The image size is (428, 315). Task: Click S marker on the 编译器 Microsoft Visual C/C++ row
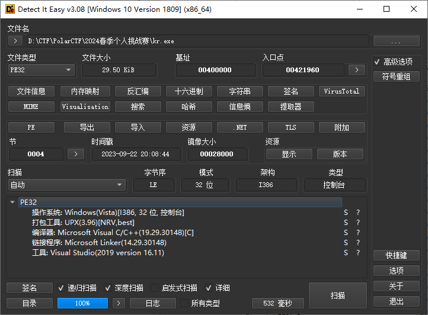[x=346, y=233]
